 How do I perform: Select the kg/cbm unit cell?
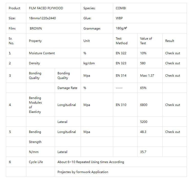pos(89,63)
